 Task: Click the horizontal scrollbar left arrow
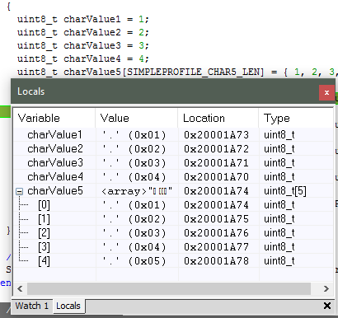tap(20, 288)
